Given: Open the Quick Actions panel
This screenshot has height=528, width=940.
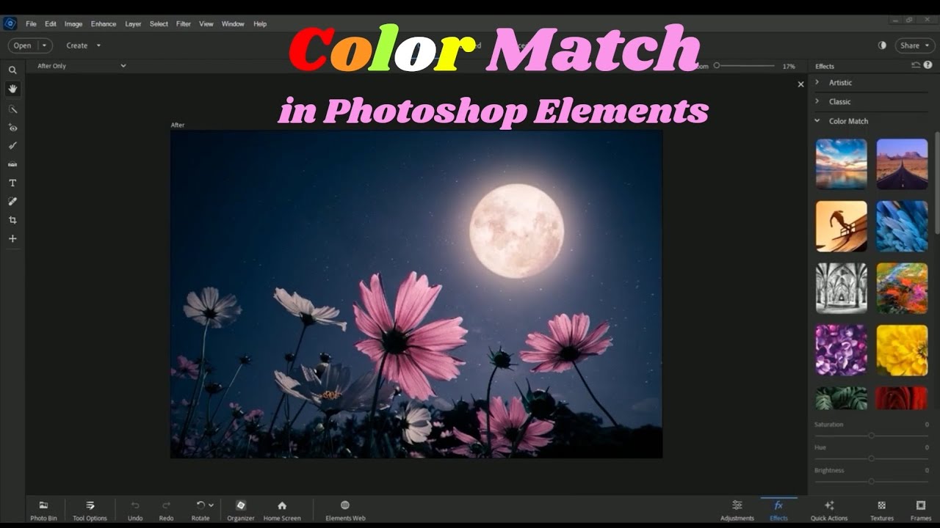Looking at the screenshot, I should (829, 510).
